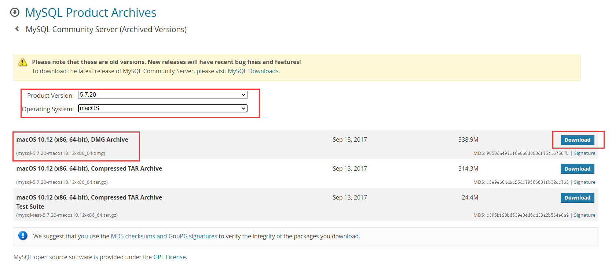Select filename mysql-5.7.20-macos10.12-x86_64.dmg text

coord(61,153)
